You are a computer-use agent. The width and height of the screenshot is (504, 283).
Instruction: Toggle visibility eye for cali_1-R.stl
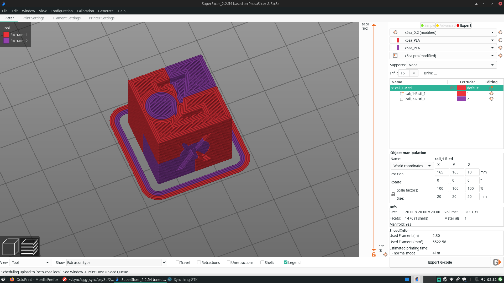[x=451, y=88]
